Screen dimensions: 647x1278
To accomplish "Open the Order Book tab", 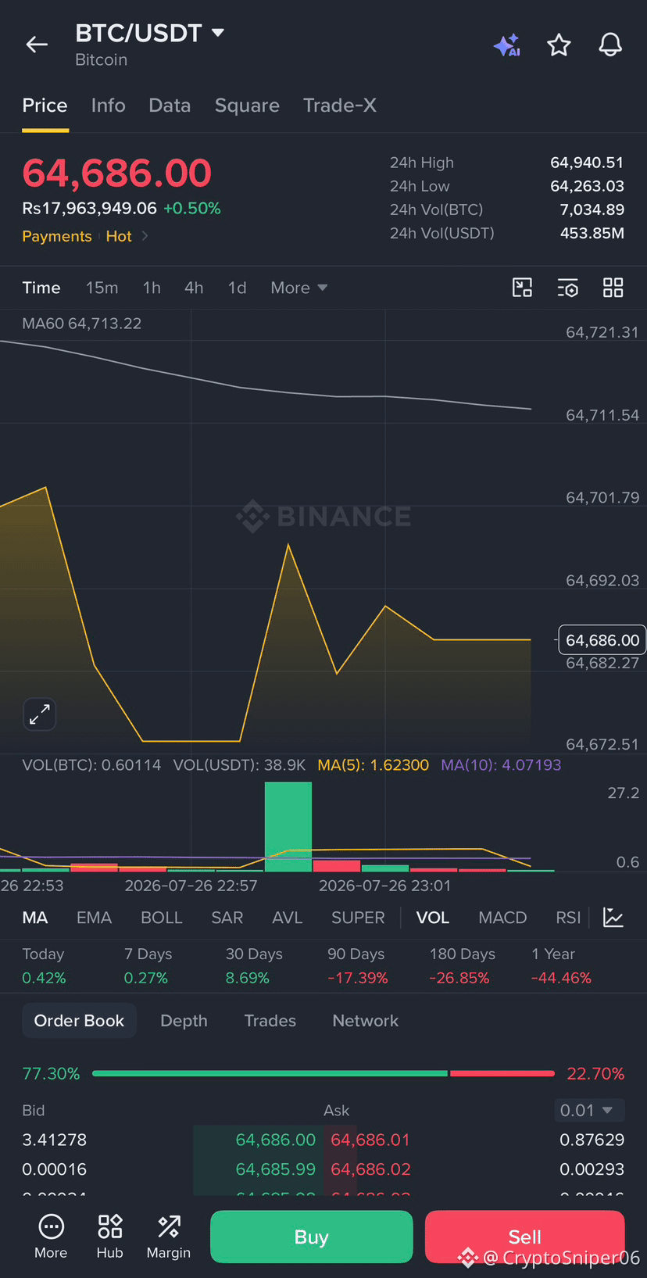I will pyautogui.click(x=79, y=1021).
